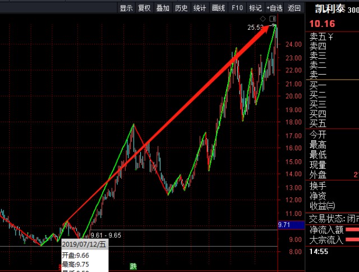Image resolution: width=359 pixels, height=272 pixels.
Task: Click the 换手 turnover row
Action: click(x=332, y=186)
